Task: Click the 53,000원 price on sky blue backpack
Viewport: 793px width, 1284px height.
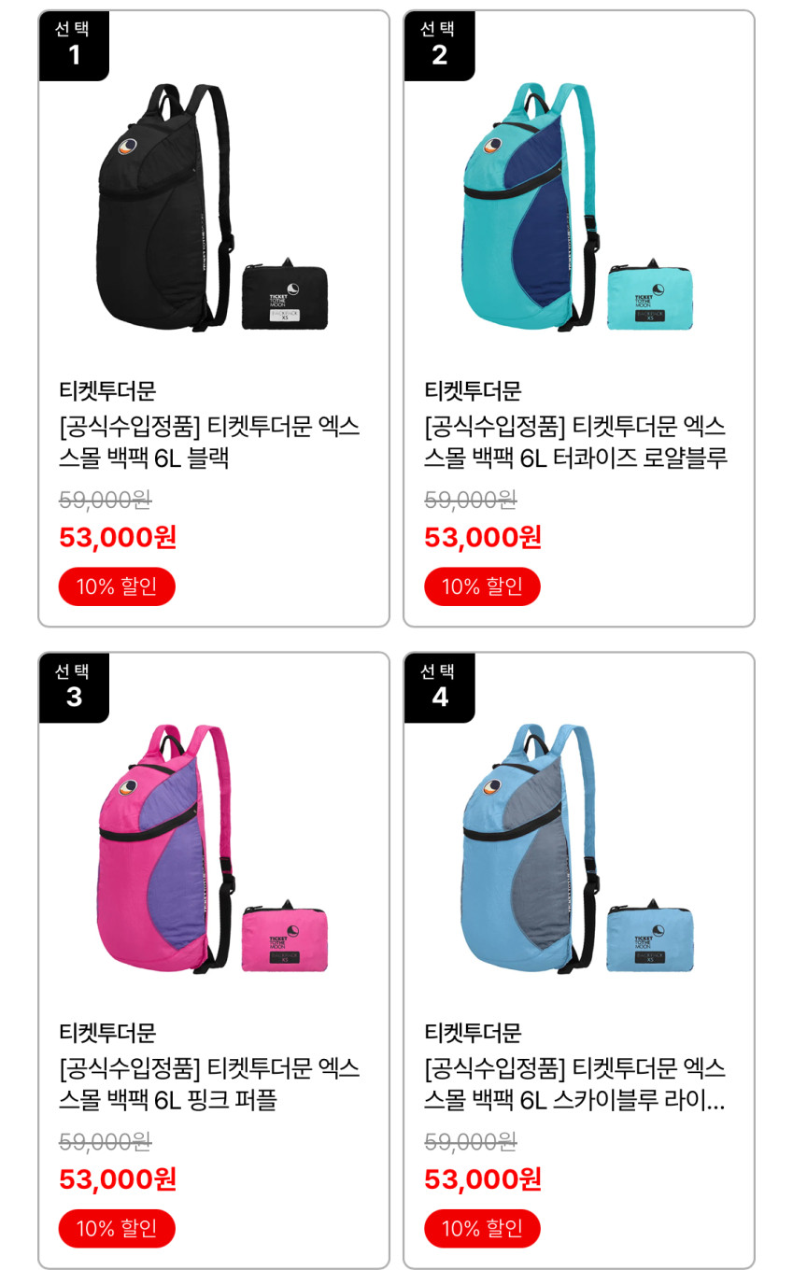Action: (x=483, y=1179)
